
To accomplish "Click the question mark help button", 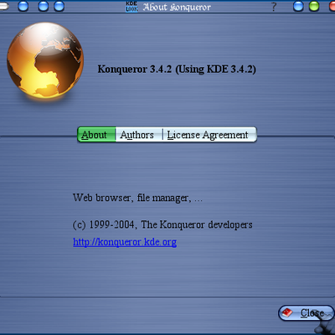I will click(x=274, y=7).
